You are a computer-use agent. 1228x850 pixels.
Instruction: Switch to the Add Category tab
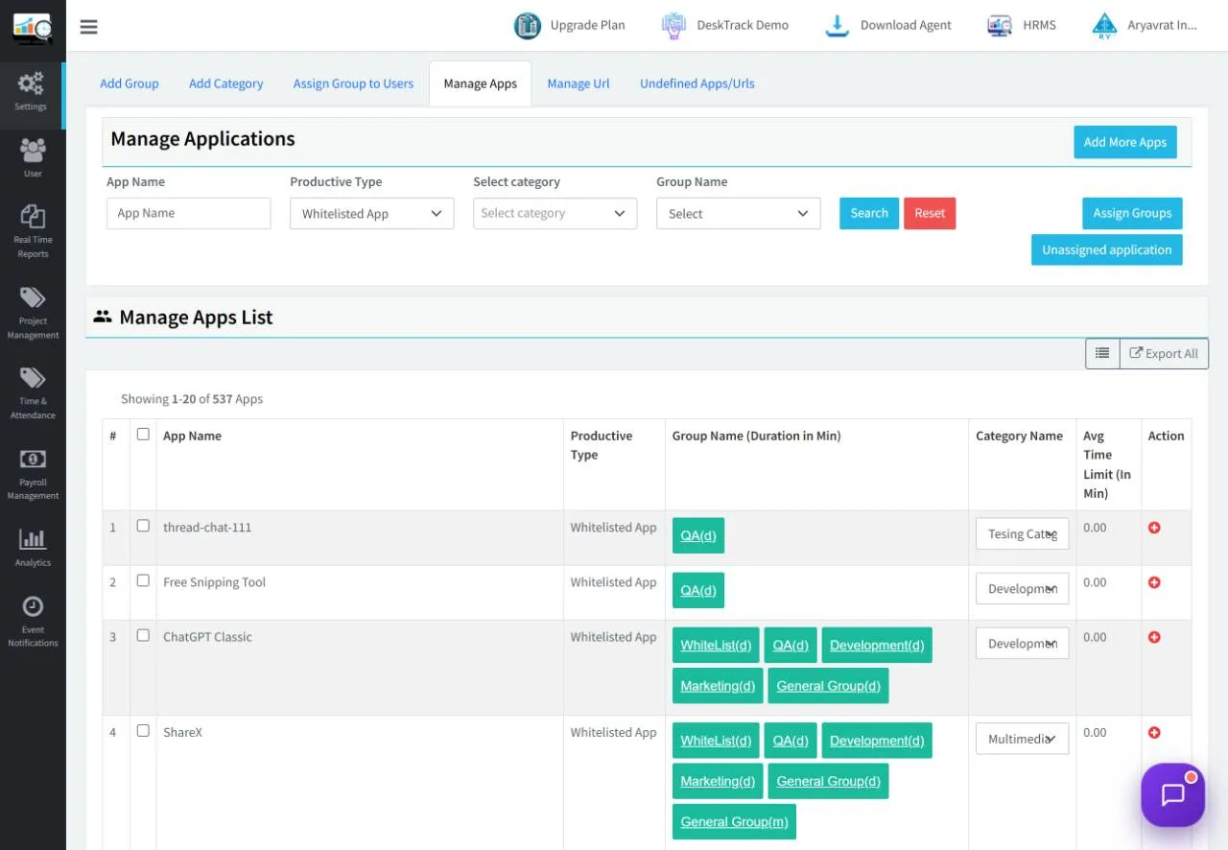point(226,83)
